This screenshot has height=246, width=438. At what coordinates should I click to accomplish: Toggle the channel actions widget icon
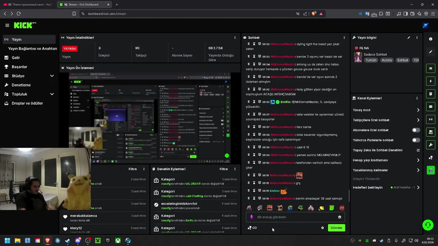[430, 132]
